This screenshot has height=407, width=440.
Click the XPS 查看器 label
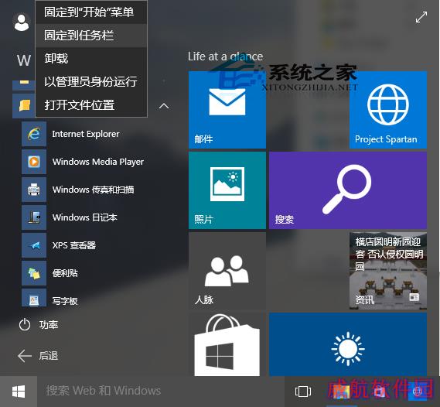(74, 245)
